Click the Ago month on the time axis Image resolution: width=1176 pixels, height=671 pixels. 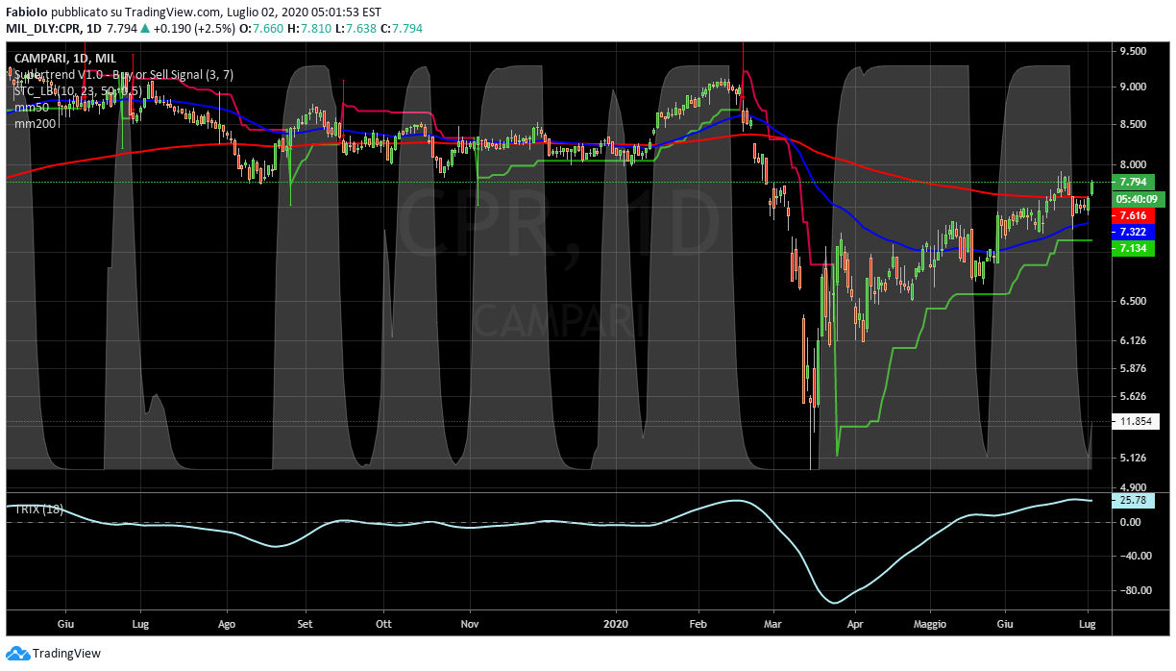tap(228, 624)
